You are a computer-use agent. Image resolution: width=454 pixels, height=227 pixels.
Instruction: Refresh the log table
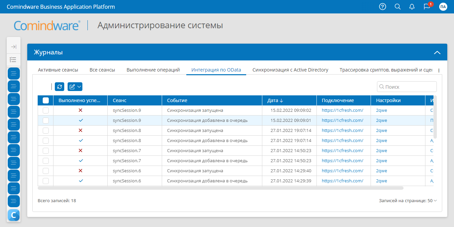pyautogui.click(x=60, y=87)
